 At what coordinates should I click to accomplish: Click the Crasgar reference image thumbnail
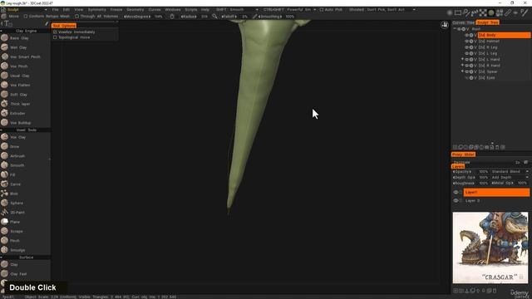pos(490,248)
